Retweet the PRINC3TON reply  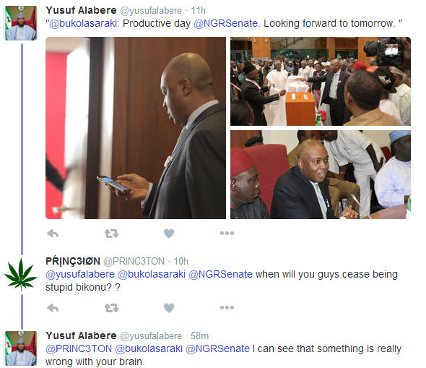(112, 308)
